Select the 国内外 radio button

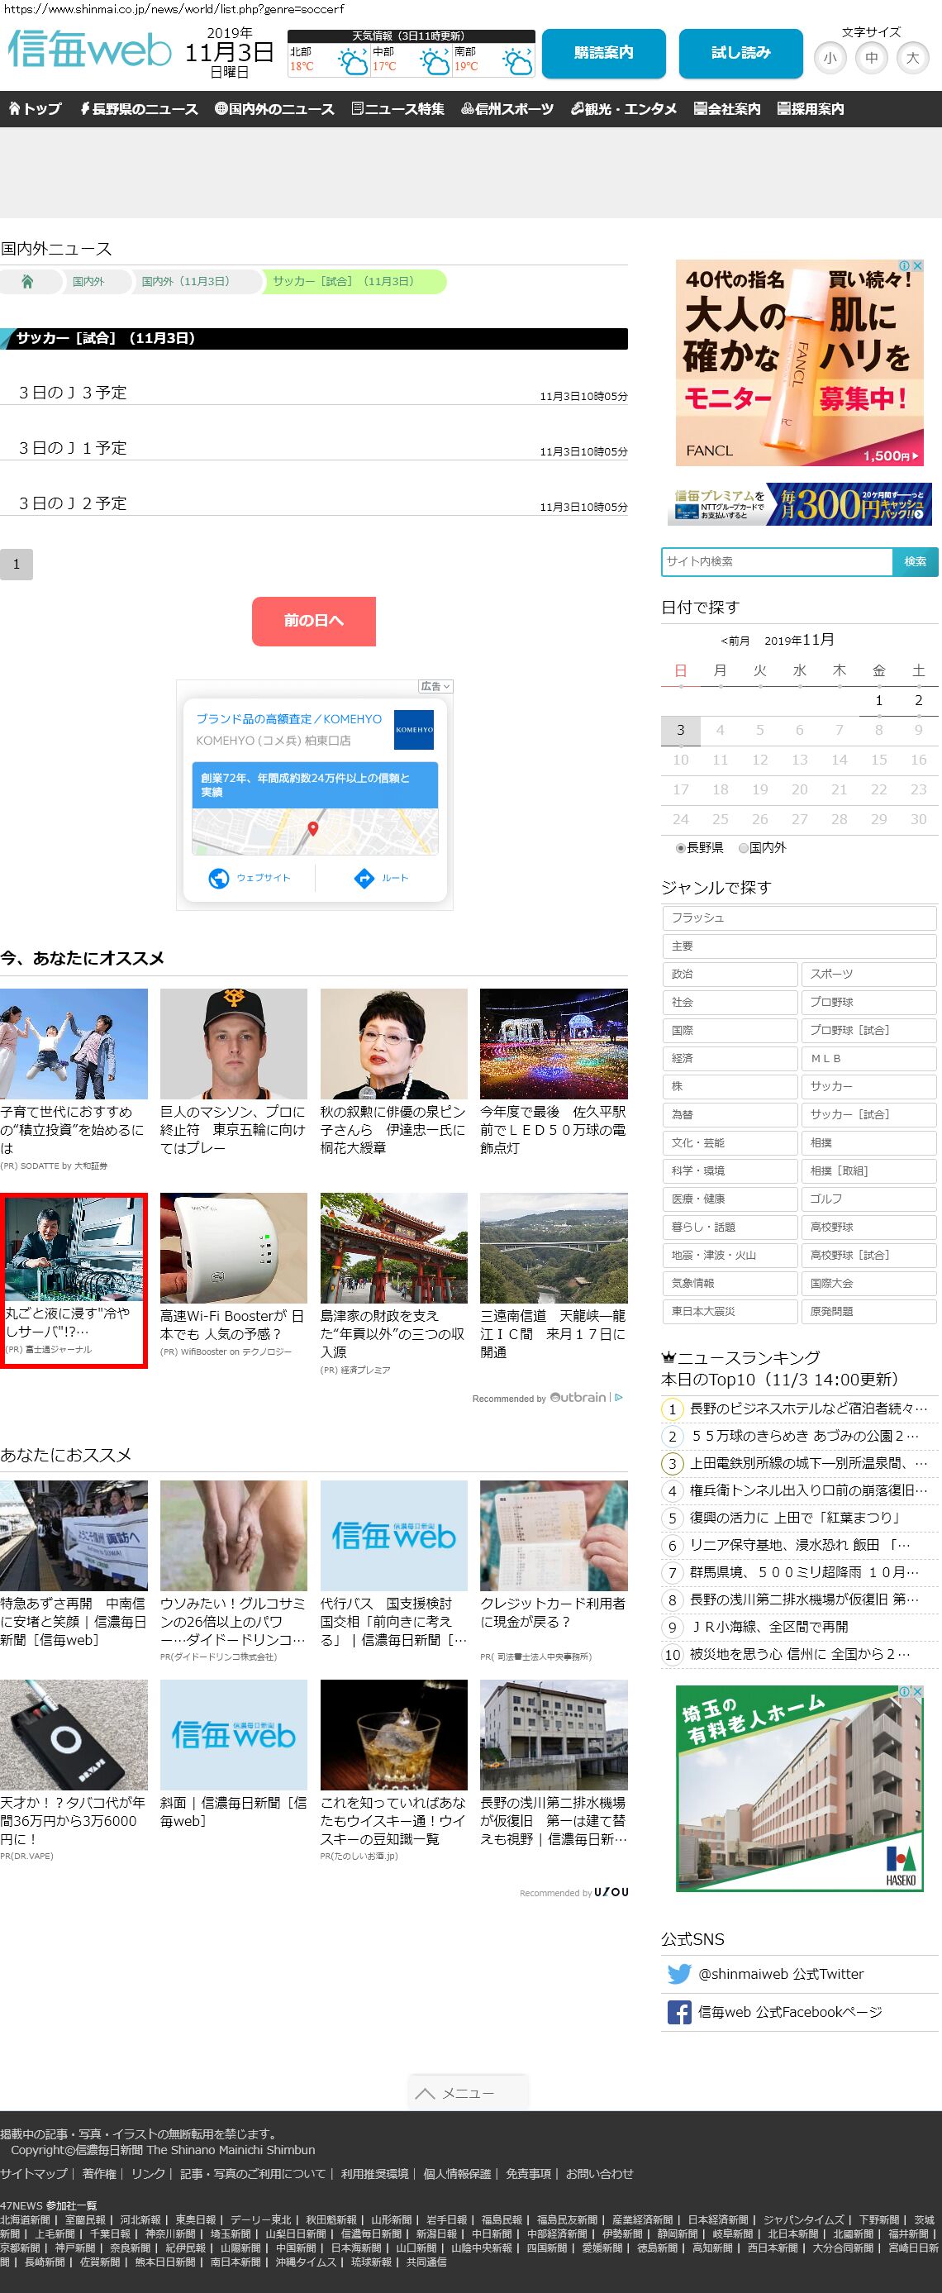[x=744, y=848]
